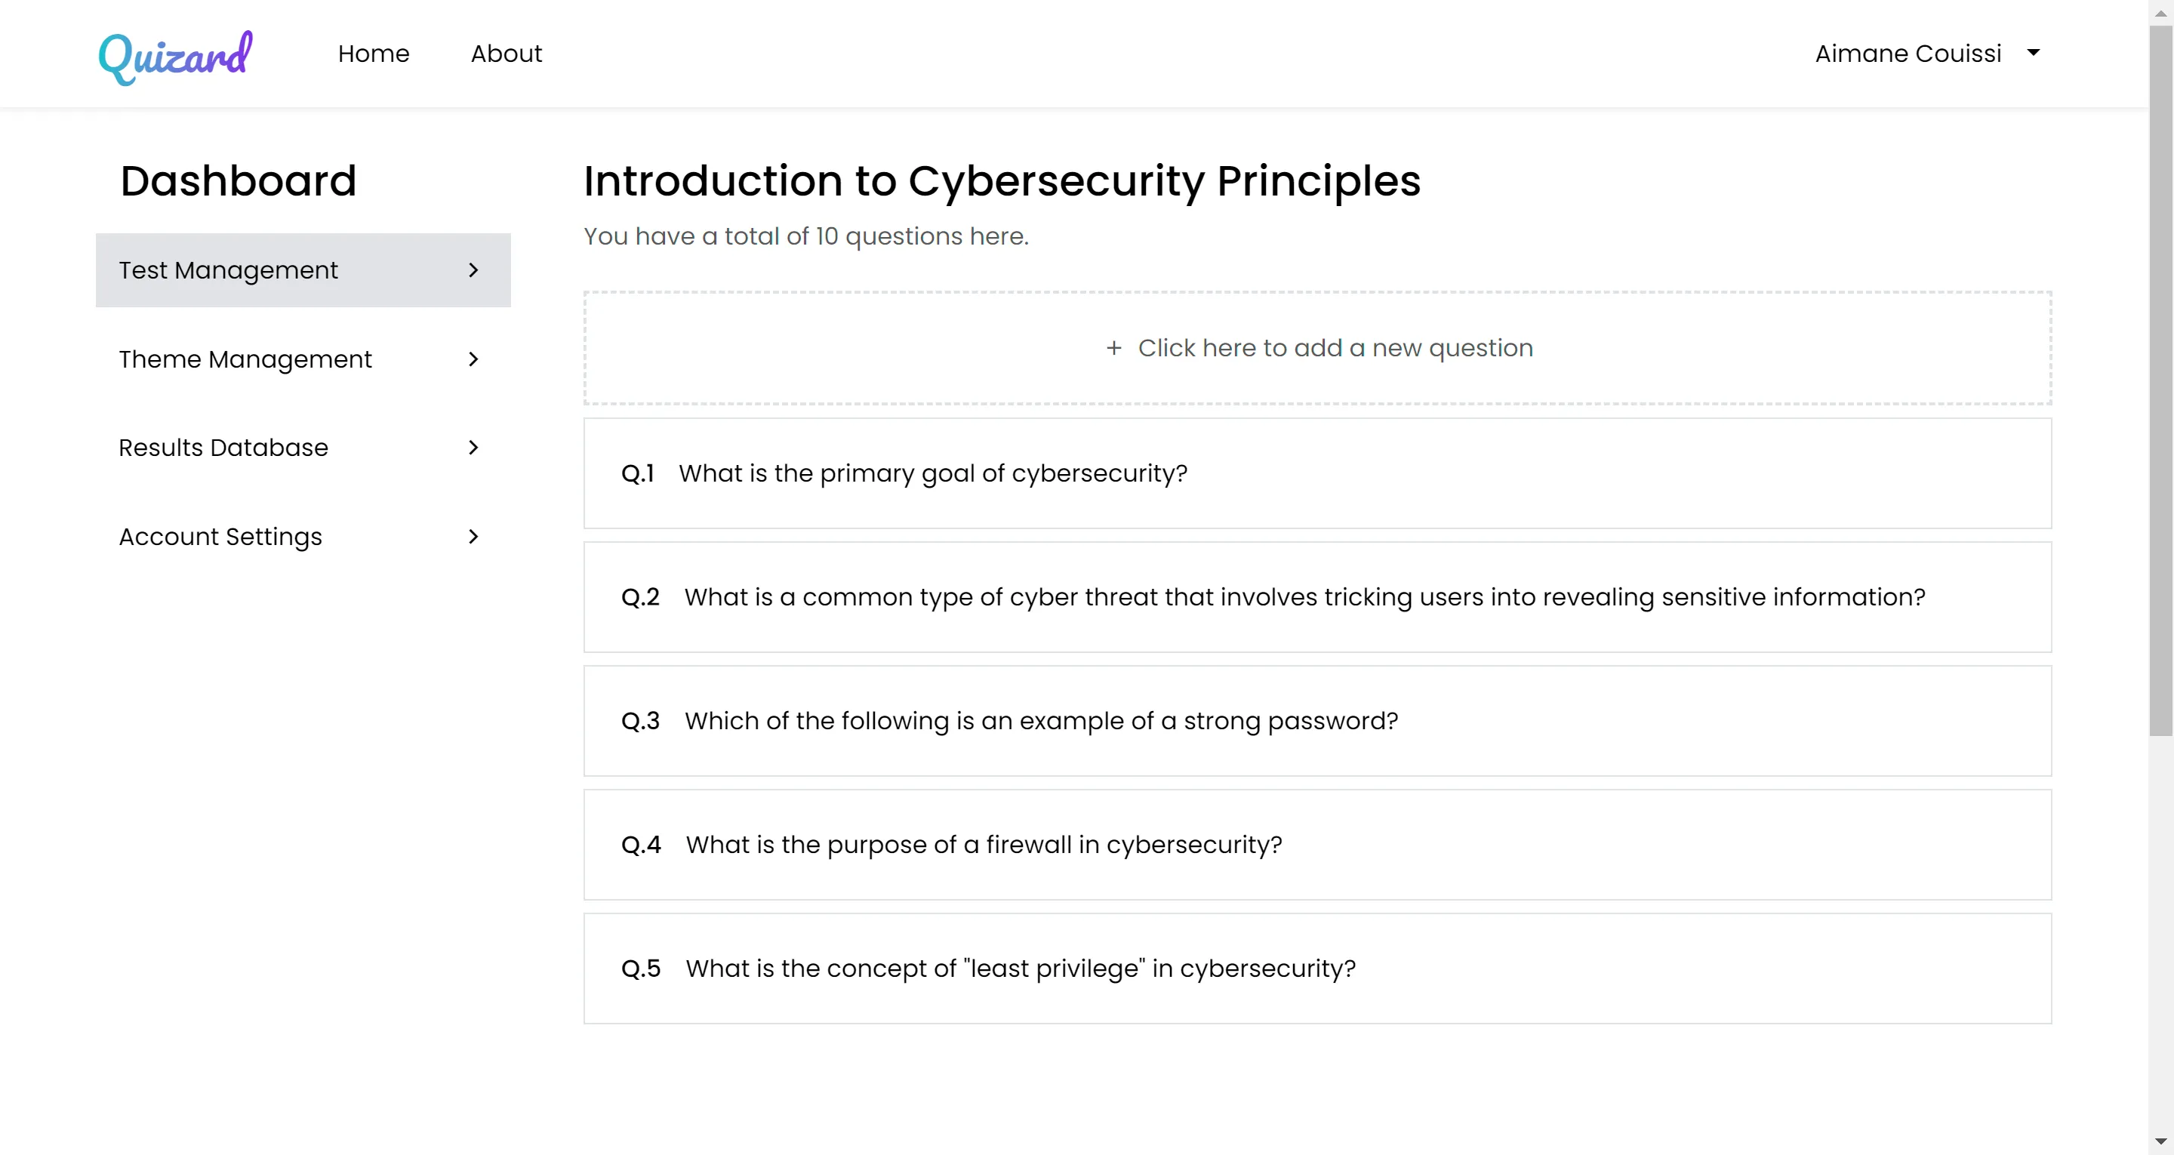Open the About page
This screenshot has width=2174, height=1155.
(507, 53)
